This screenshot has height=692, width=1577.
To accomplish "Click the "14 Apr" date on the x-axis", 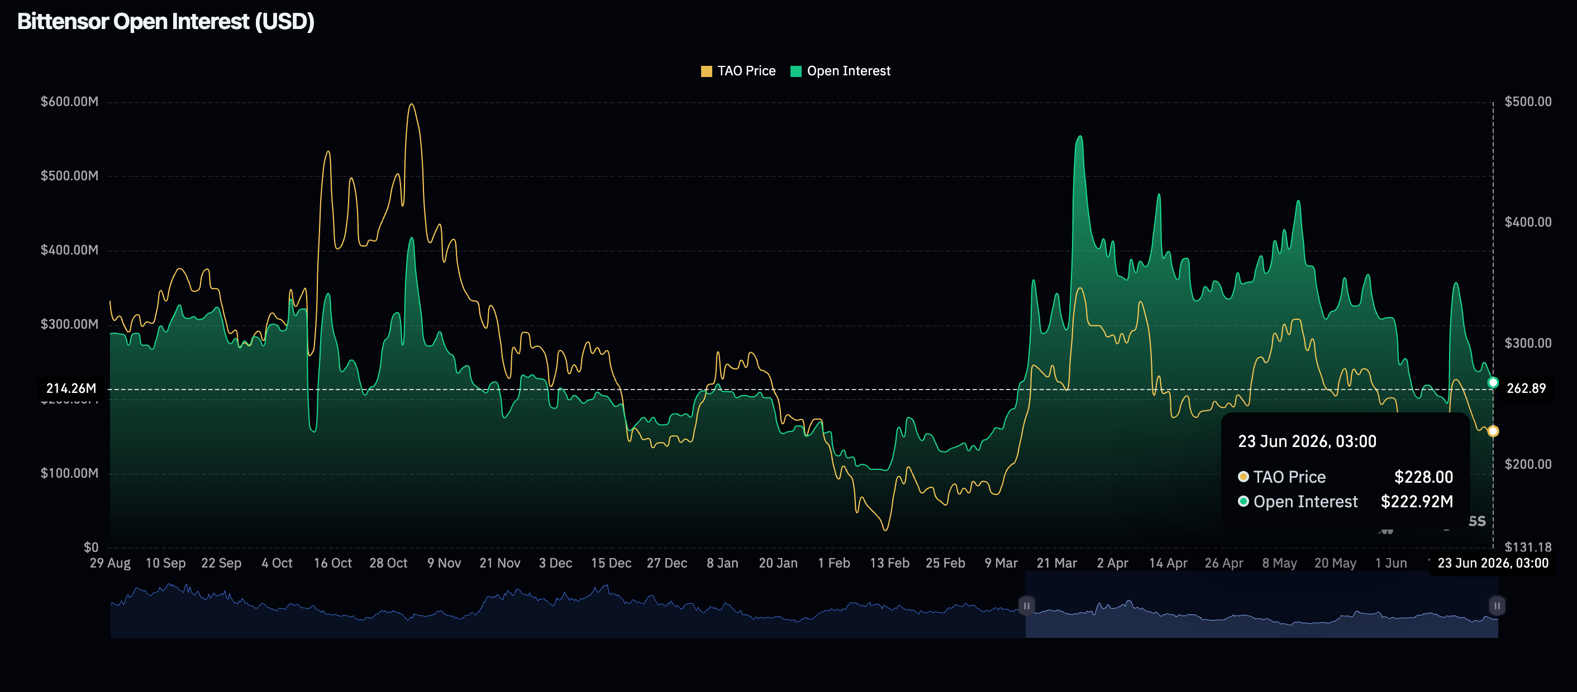I will tap(1168, 563).
